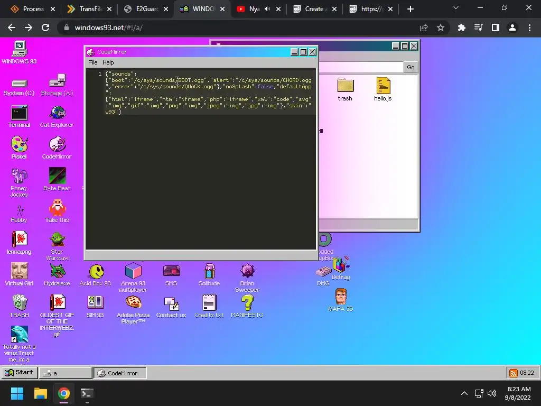This screenshot has height=406, width=541.
Task: Open the trash folder in explorer window
Action: tap(346, 89)
